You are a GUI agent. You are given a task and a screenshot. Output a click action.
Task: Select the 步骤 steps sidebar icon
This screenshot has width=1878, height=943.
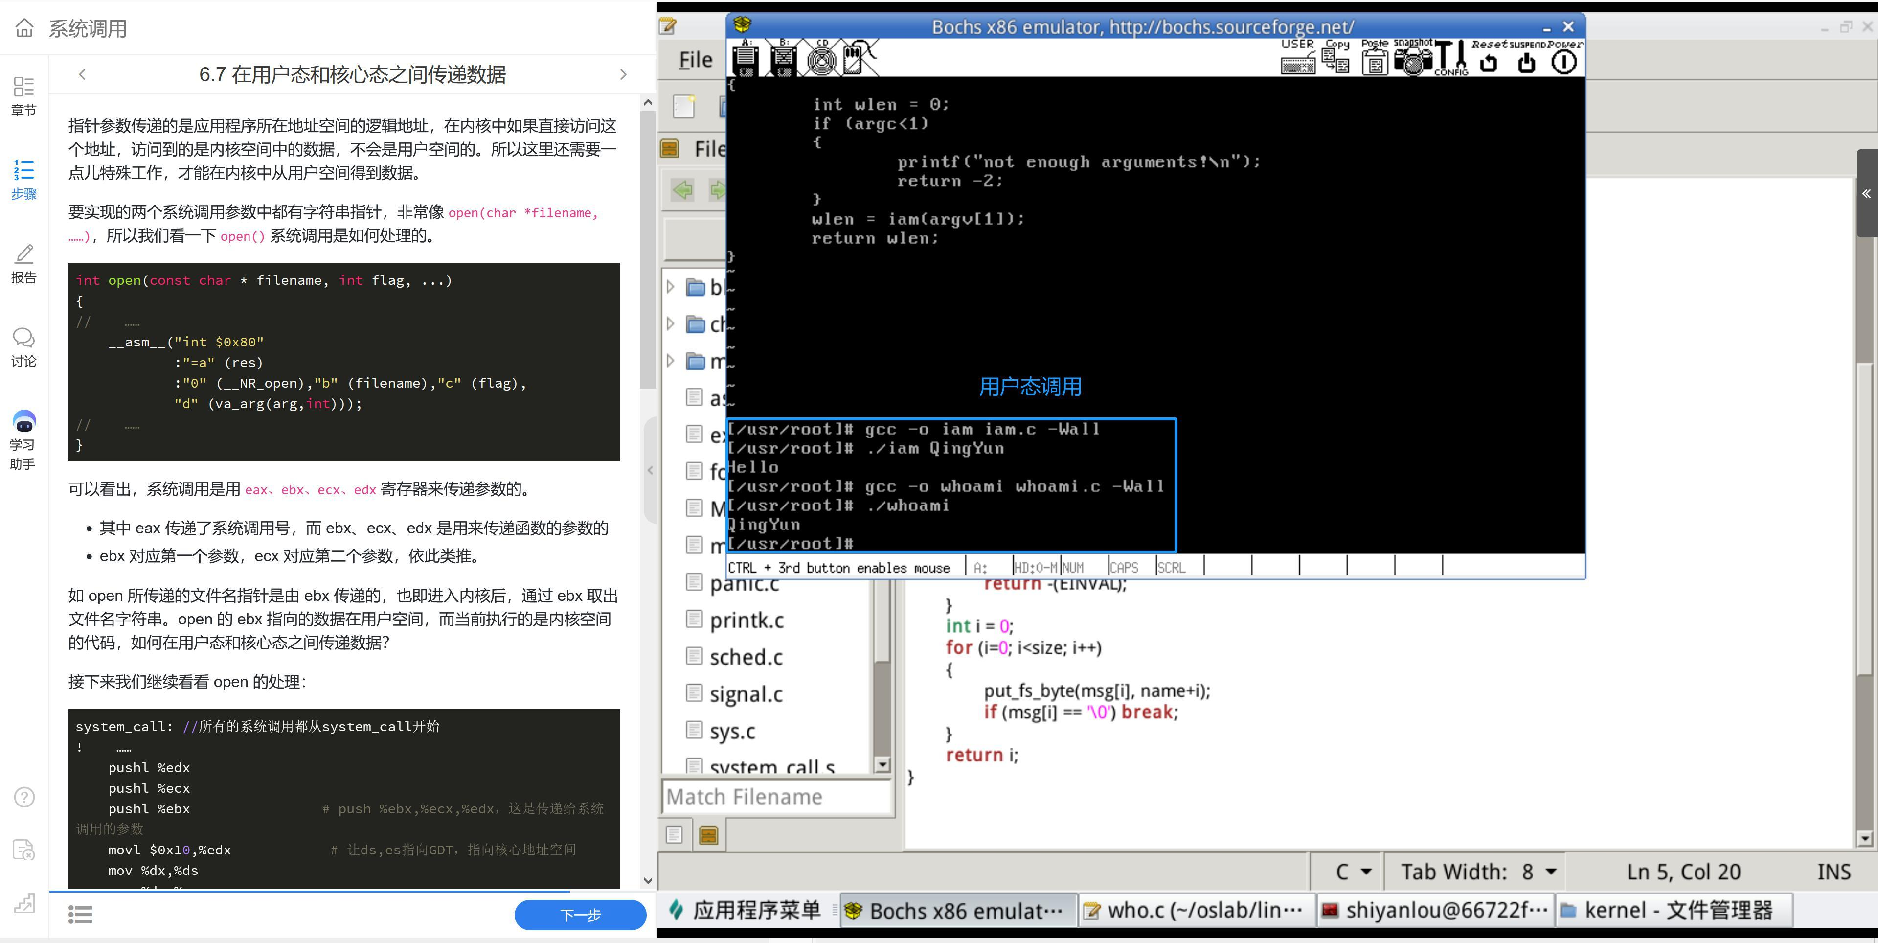click(x=24, y=180)
